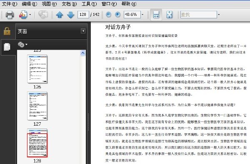
Task: Click the security padlock icon
Action: point(7,31)
